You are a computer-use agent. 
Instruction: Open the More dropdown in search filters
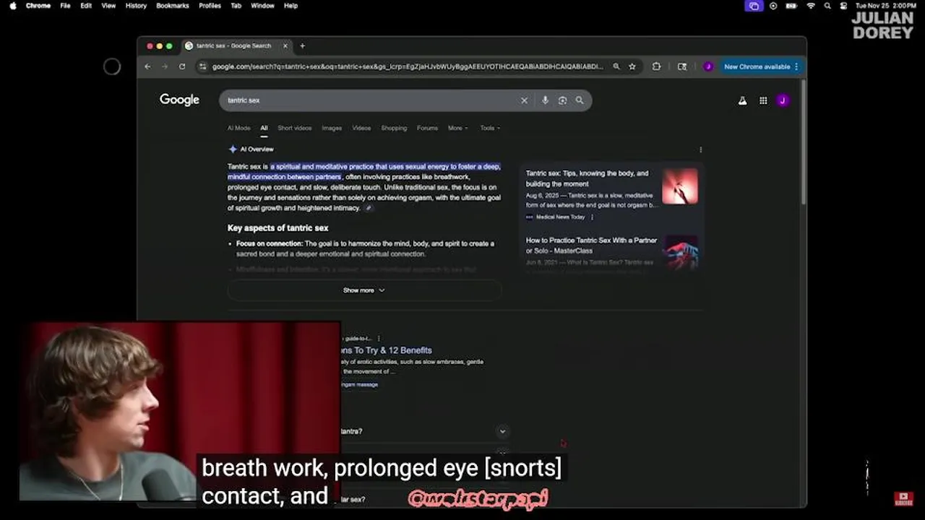tap(457, 128)
